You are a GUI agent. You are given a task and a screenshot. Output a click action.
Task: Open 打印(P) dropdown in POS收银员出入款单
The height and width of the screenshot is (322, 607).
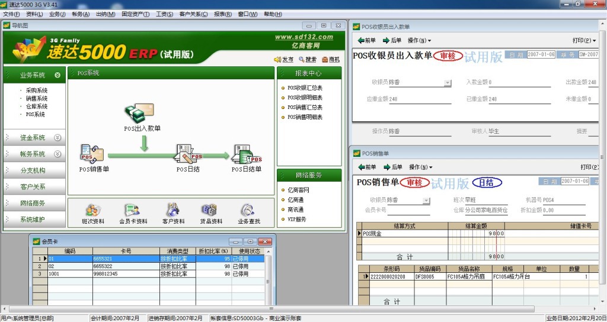click(x=584, y=40)
